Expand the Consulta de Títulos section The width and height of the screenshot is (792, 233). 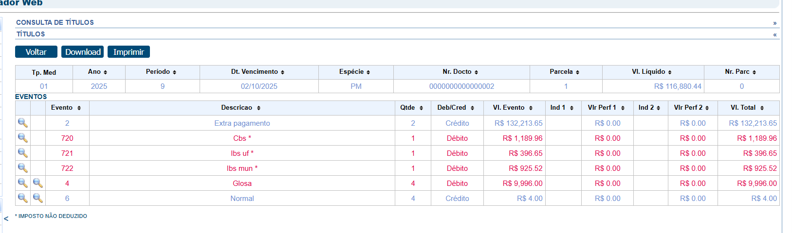(774, 23)
